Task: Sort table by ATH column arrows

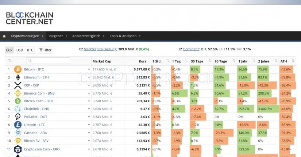Action: pyautogui.click(x=293, y=61)
